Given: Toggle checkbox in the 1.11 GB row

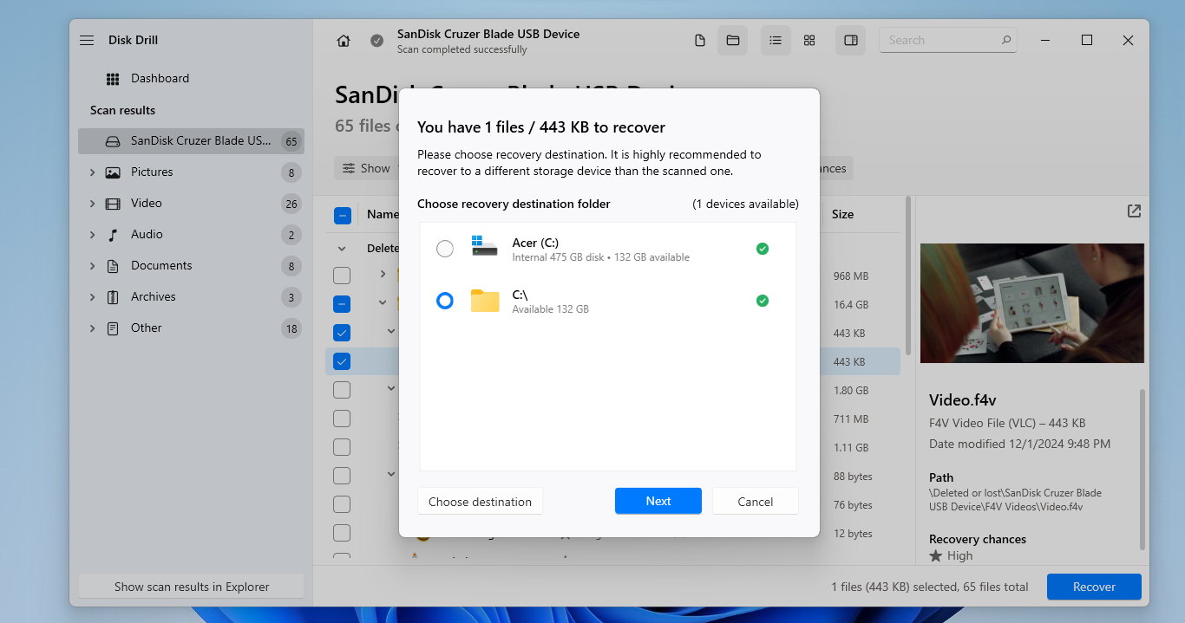Looking at the screenshot, I should pos(342,447).
